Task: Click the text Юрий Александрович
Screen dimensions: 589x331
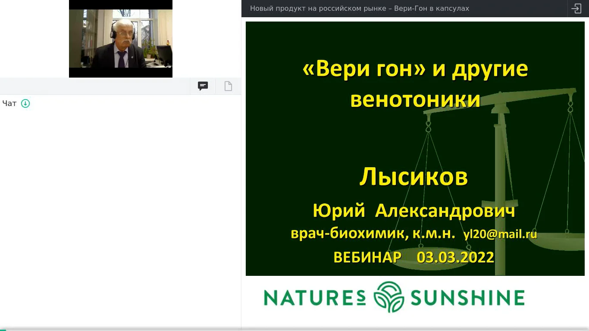Action: pos(414,211)
